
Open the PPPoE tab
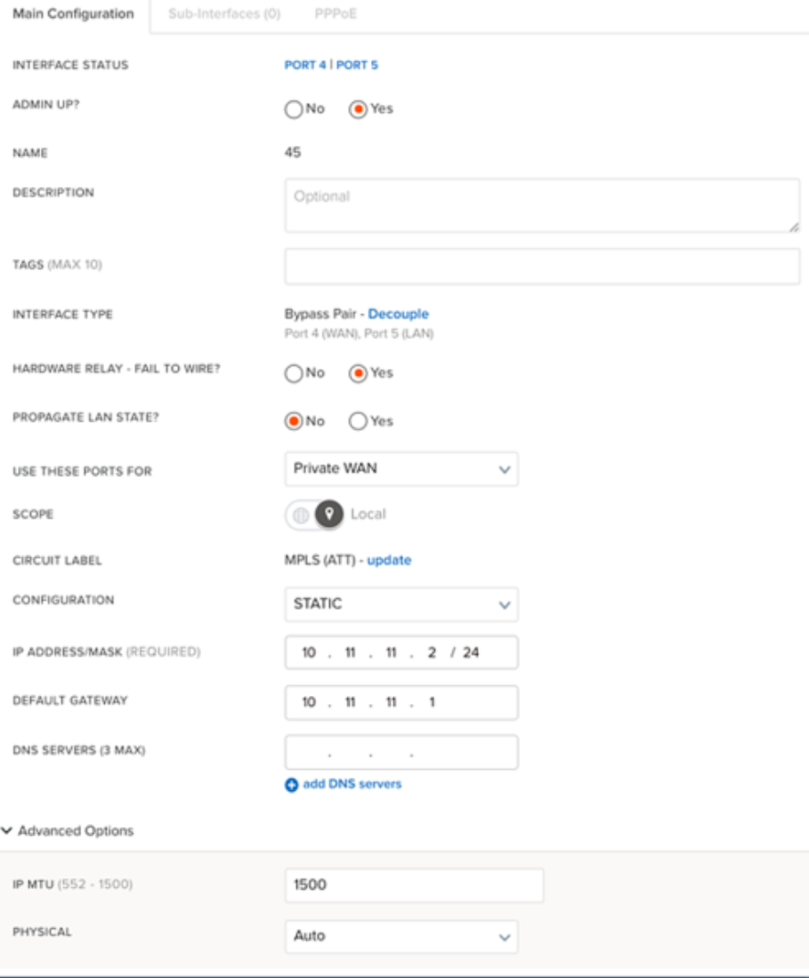point(336,15)
